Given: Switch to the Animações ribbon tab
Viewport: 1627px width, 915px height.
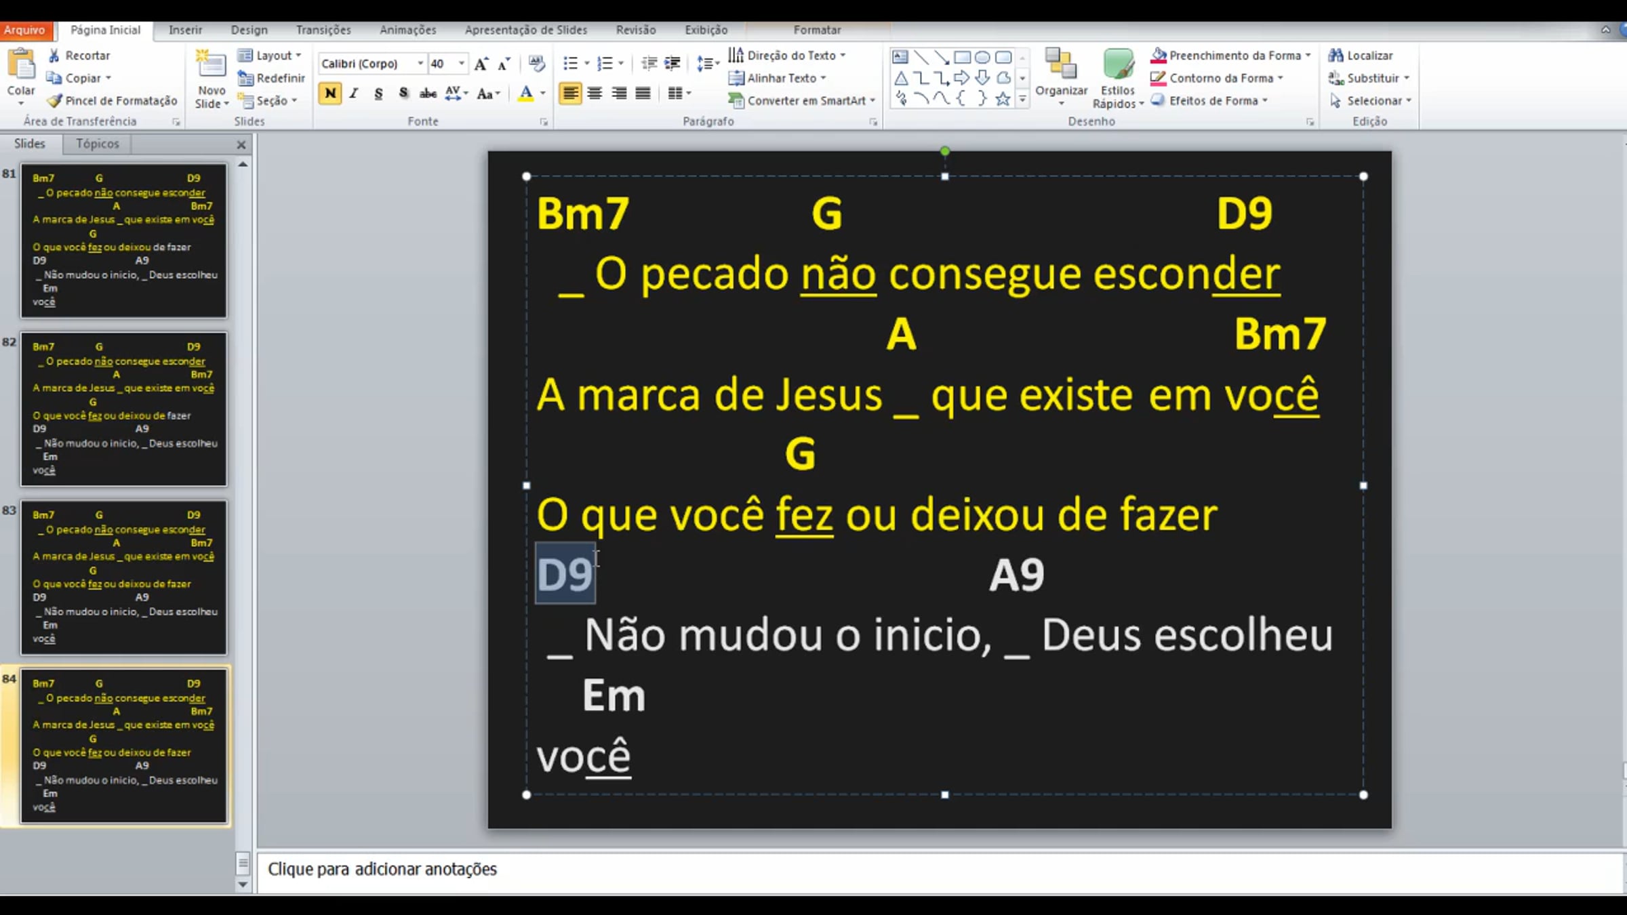Looking at the screenshot, I should (x=407, y=30).
